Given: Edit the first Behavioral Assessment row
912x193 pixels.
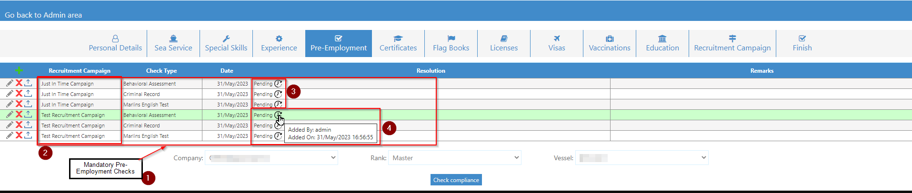Looking at the screenshot, I should click(10, 83).
